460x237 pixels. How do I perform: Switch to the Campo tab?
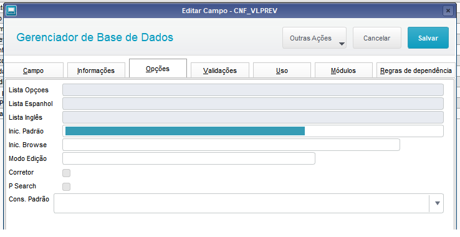tap(34, 70)
